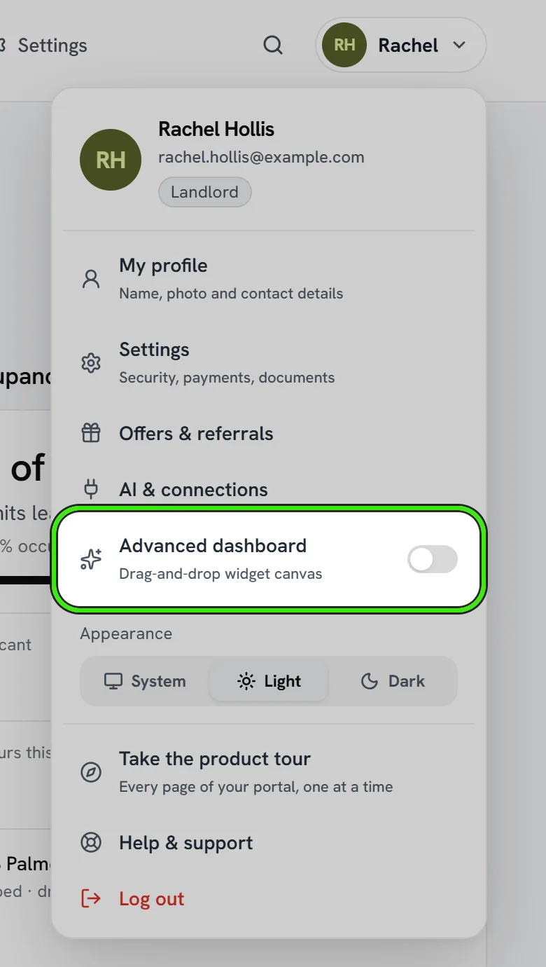
Task: Open the search magnifier icon
Action: click(273, 46)
